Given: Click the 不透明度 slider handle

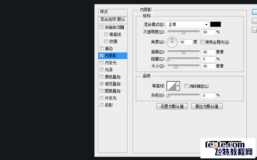Looking at the screenshot, I should tap(183, 32).
